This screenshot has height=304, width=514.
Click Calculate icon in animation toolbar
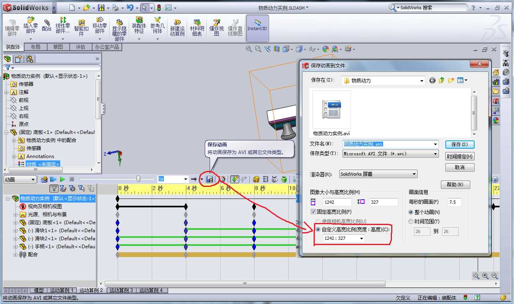tap(44, 179)
